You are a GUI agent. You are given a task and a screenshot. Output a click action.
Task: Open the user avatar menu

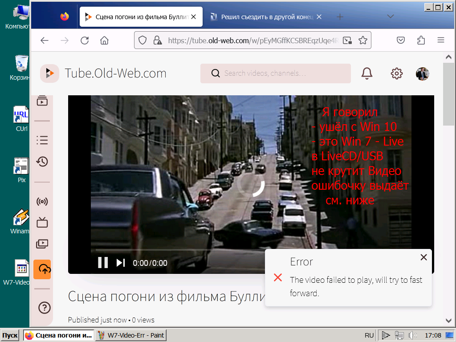(x=422, y=73)
